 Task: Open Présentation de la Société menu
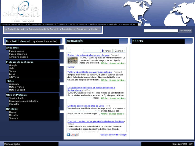pyautogui.click(x=42, y=29)
